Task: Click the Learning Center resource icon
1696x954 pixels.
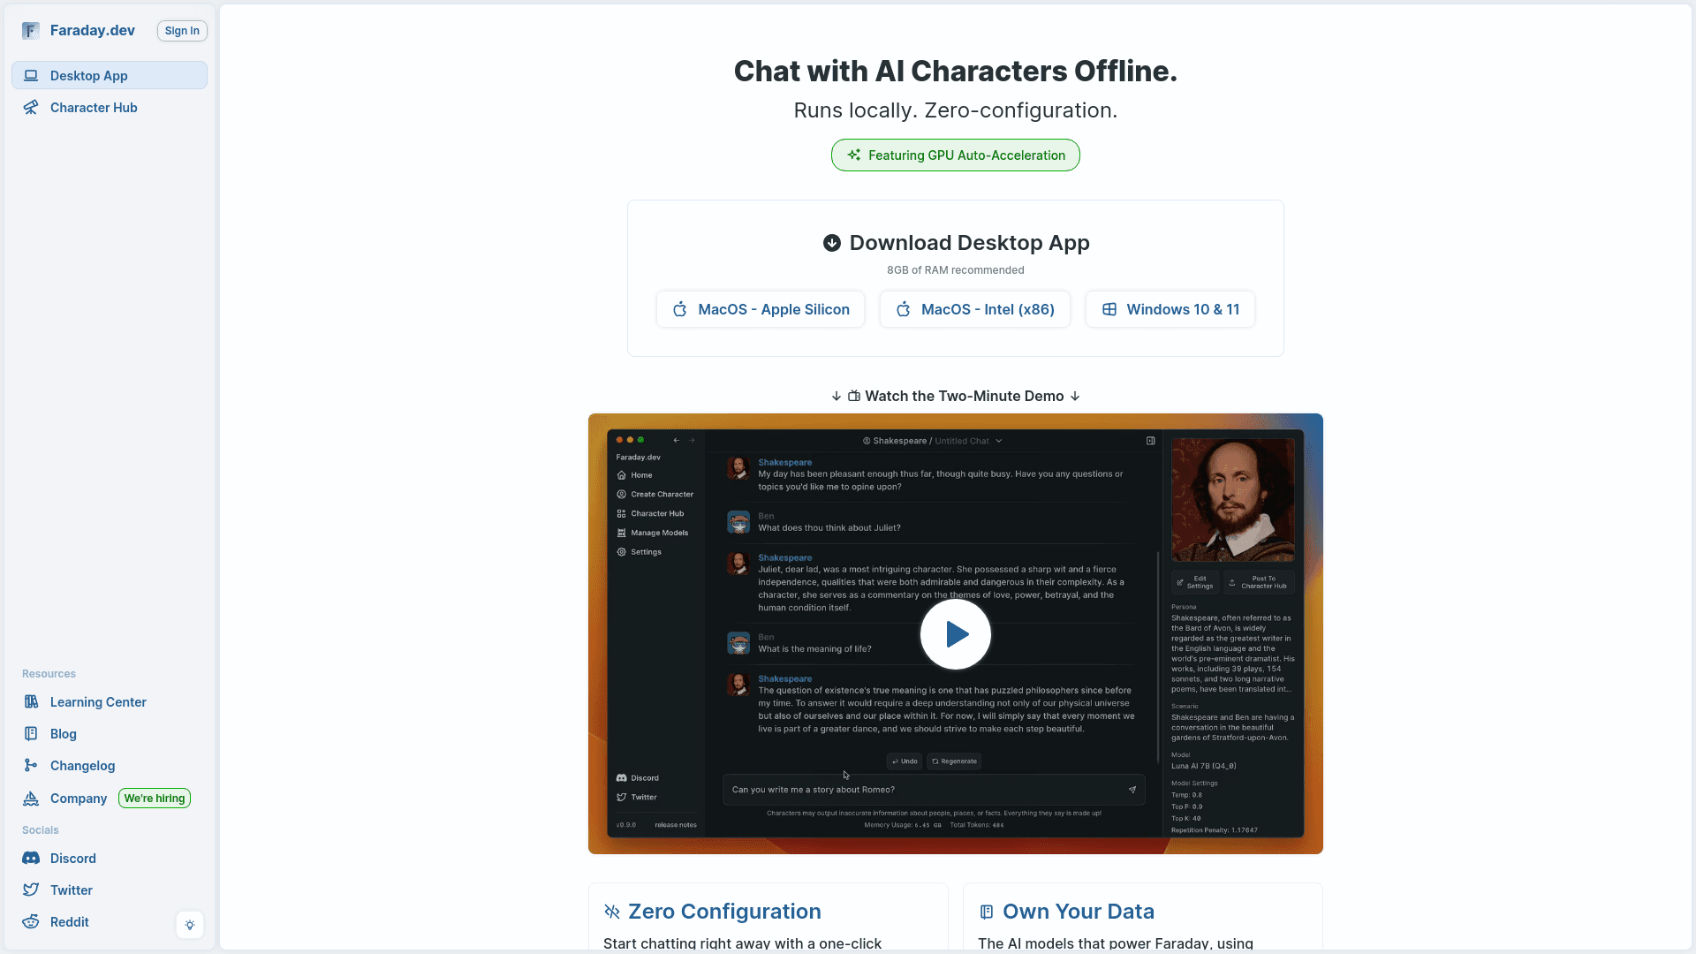Action: click(32, 700)
